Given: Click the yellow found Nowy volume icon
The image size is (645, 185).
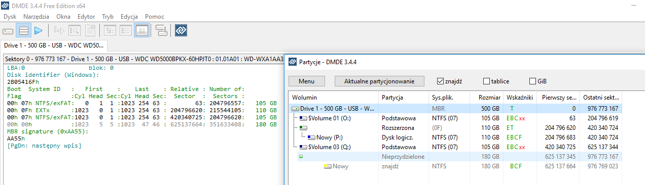Looking at the screenshot, I should click(x=328, y=166).
